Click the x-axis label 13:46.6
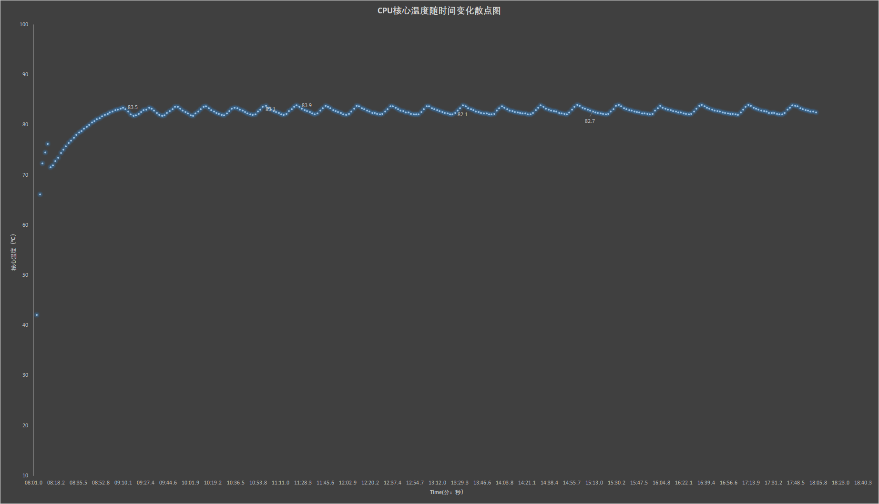 click(x=482, y=483)
